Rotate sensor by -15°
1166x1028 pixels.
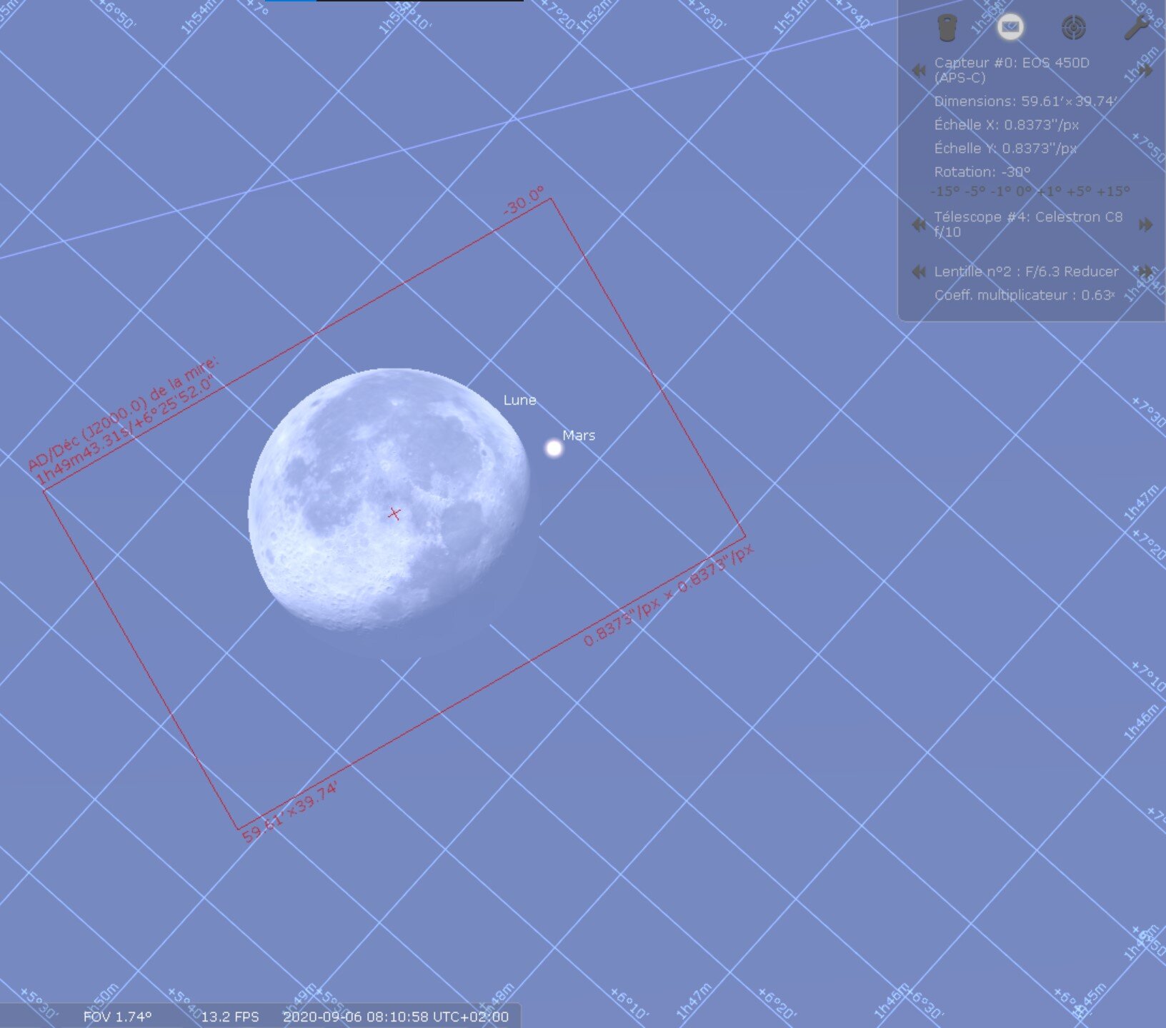[945, 191]
